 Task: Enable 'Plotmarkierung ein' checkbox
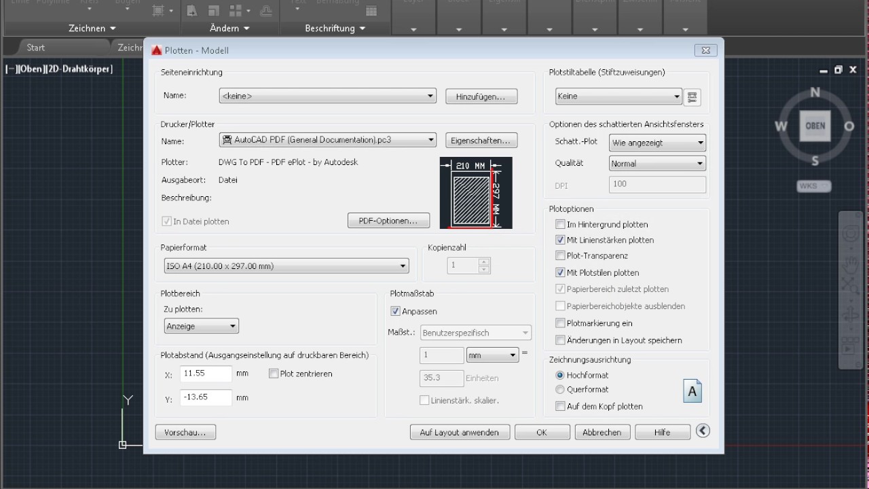click(x=560, y=323)
